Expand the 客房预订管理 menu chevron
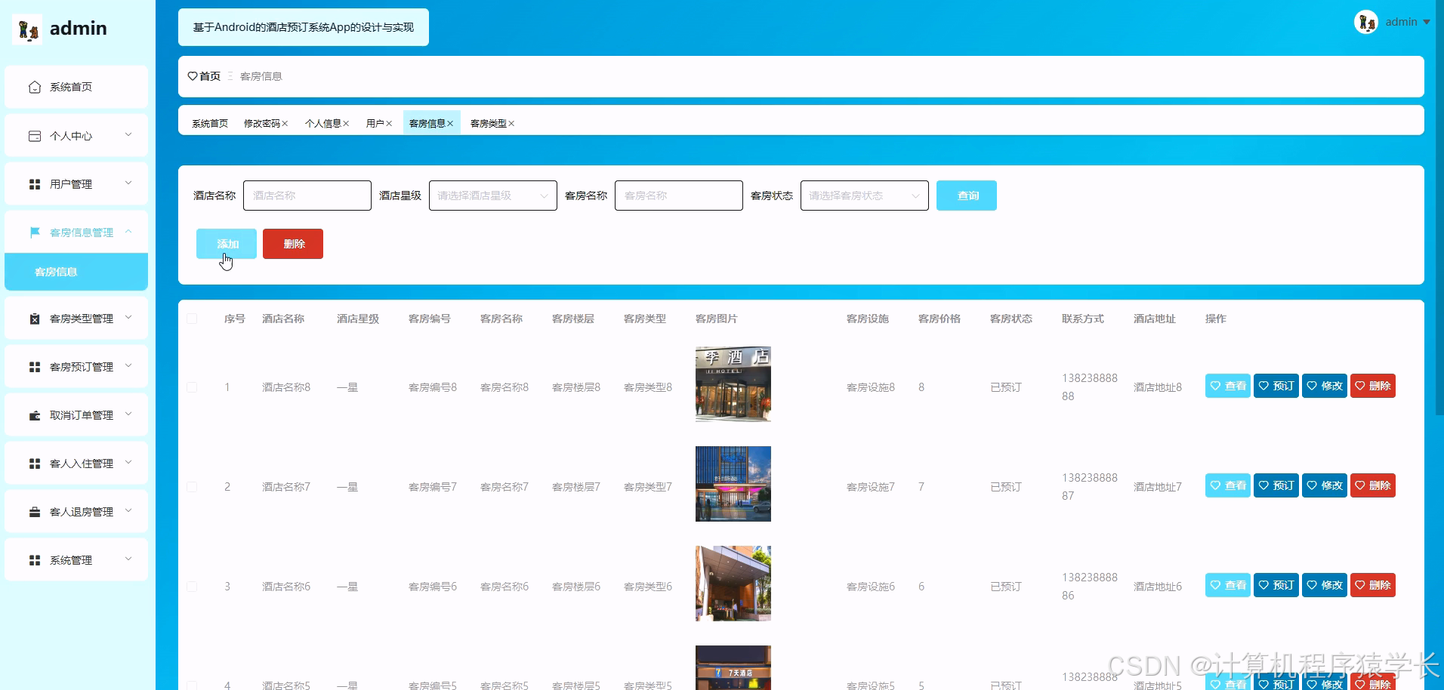The image size is (1444, 690). tap(128, 365)
